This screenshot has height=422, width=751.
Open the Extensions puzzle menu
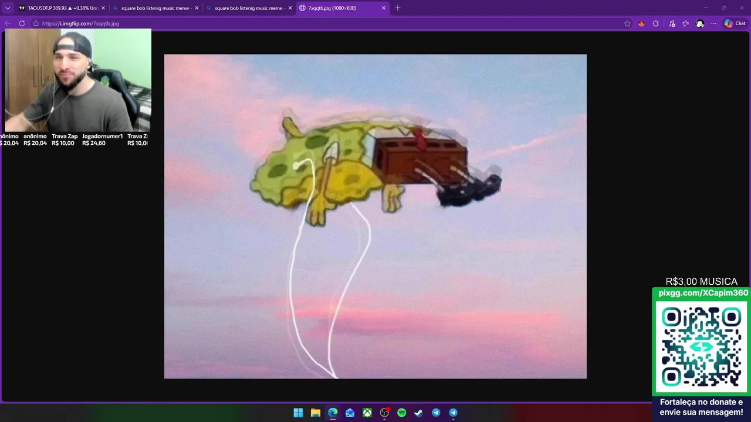click(x=656, y=23)
